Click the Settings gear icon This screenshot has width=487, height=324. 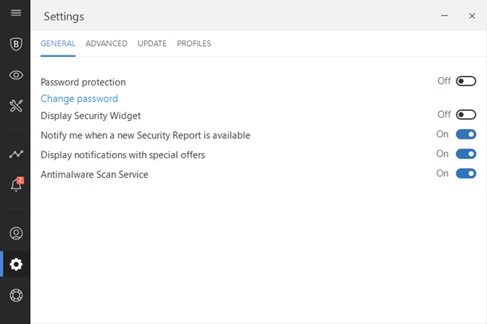[x=15, y=264]
